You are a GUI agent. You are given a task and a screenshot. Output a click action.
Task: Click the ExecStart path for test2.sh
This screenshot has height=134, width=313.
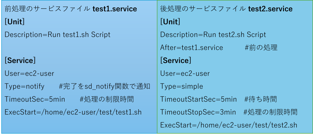coord(229,125)
